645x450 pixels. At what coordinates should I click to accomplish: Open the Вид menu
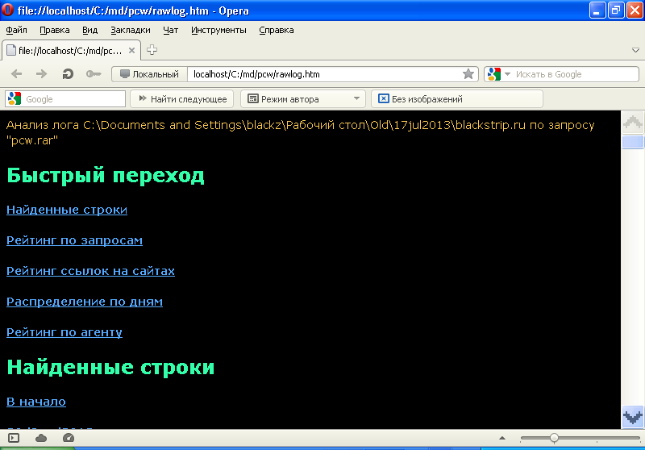click(x=89, y=30)
